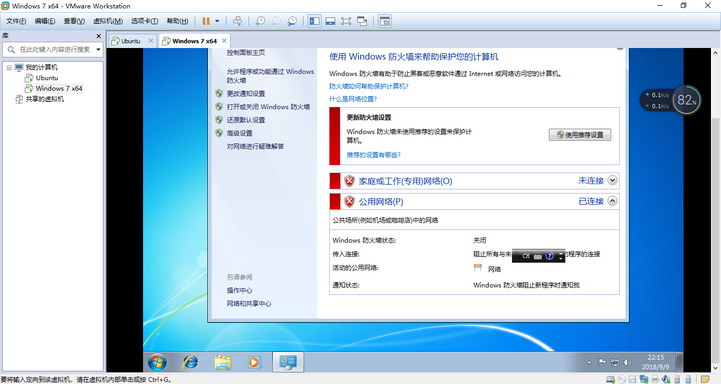
Task: Click the sound card device status icon
Action: [x=667, y=379]
